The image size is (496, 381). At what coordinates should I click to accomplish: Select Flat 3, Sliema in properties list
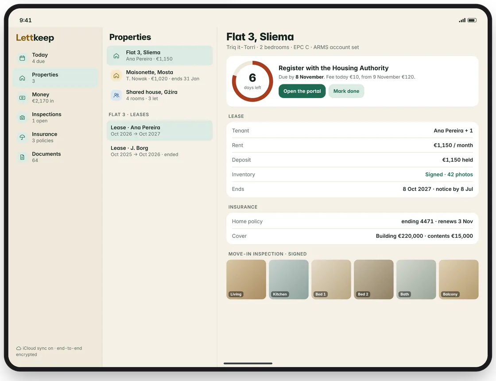(x=160, y=56)
